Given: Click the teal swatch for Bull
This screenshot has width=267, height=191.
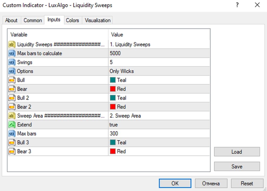Looking at the screenshot, I should (x=113, y=80).
